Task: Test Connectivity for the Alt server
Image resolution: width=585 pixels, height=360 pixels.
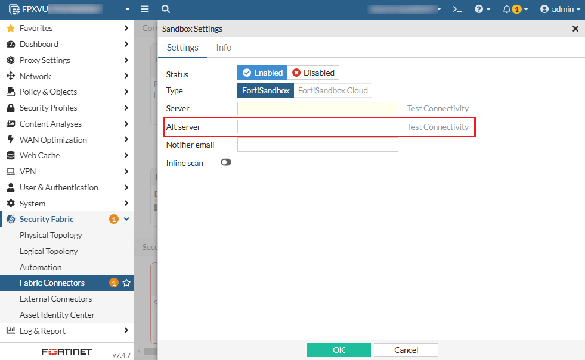Action: [x=438, y=127]
